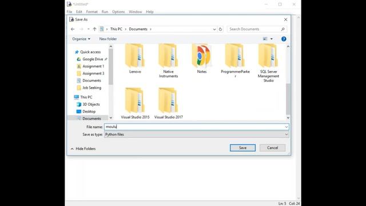Click the Desktop sidebar icon
Screen dimensions: 366x206
point(79,112)
